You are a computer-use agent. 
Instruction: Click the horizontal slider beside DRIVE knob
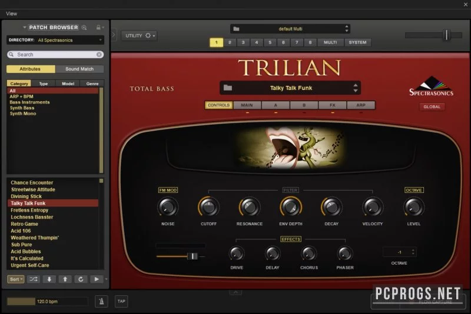pyautogui.click(x=181, y=256)
